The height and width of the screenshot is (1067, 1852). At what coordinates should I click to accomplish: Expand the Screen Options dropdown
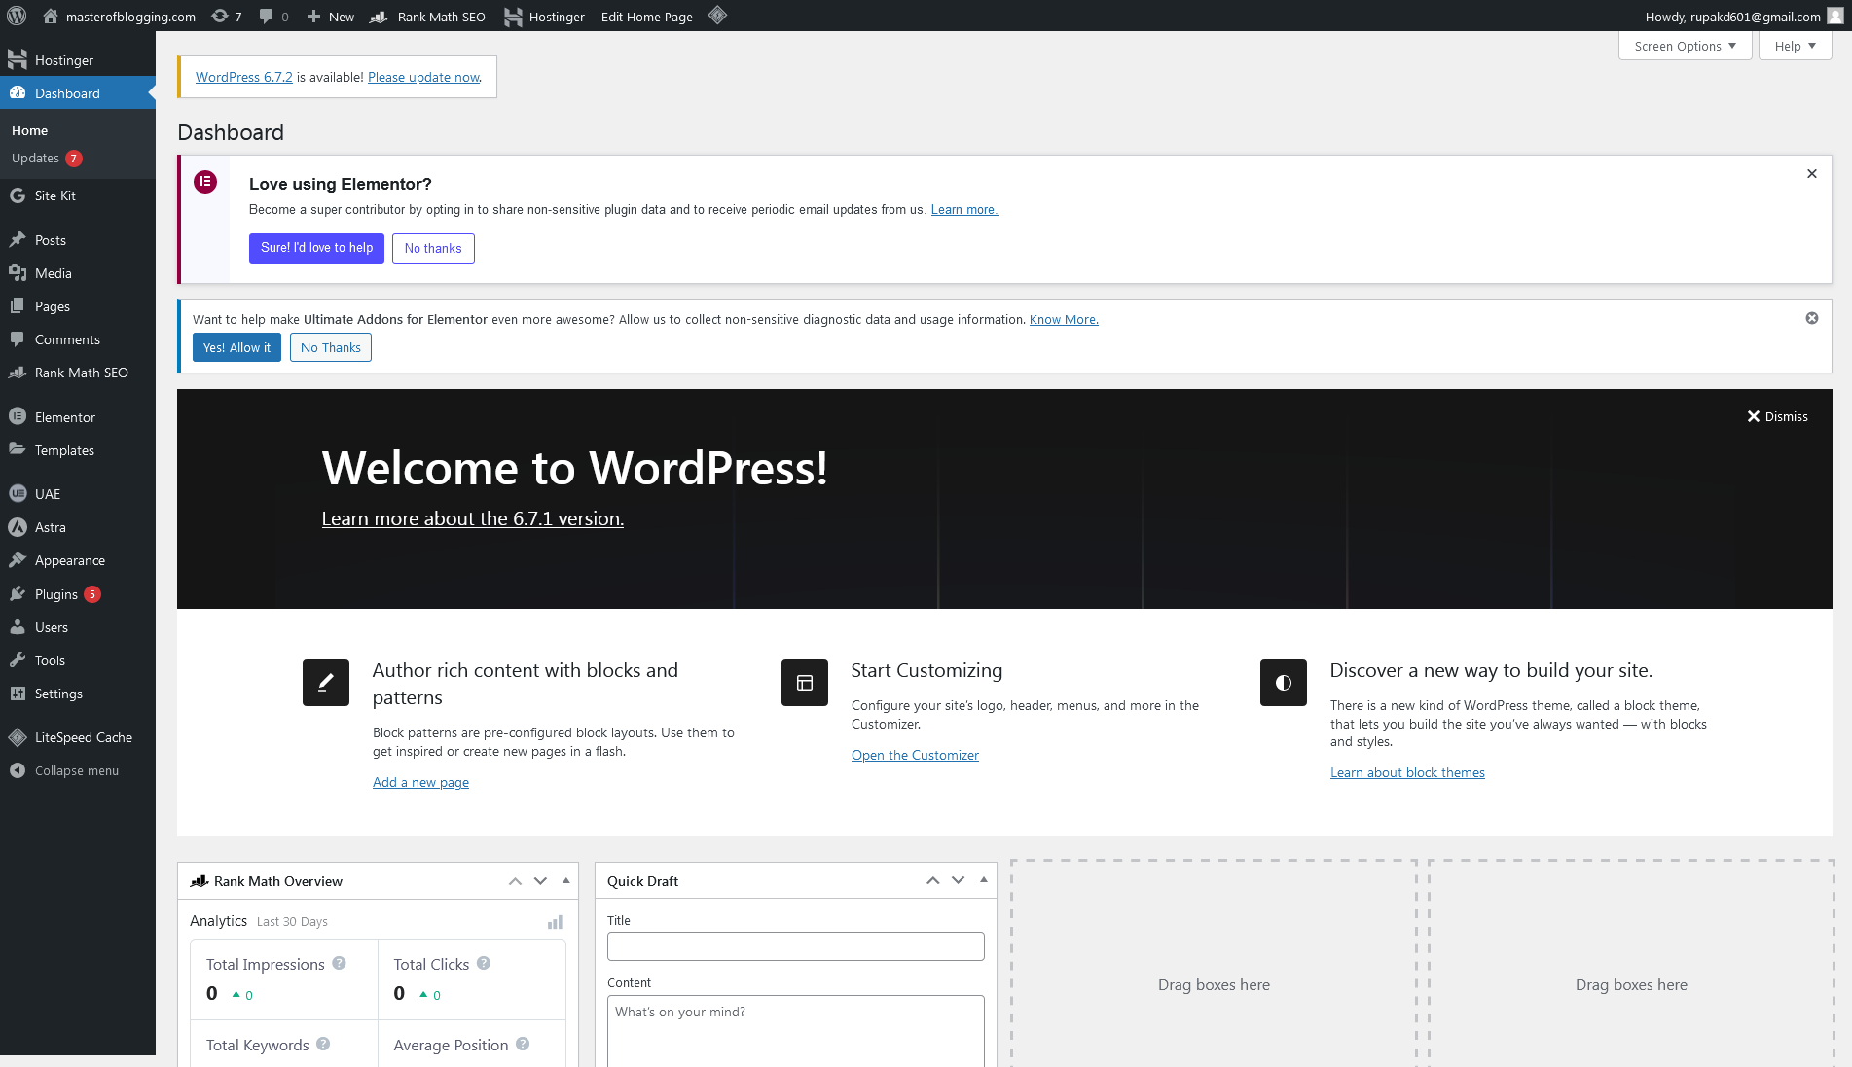[x=1685, y=46]
